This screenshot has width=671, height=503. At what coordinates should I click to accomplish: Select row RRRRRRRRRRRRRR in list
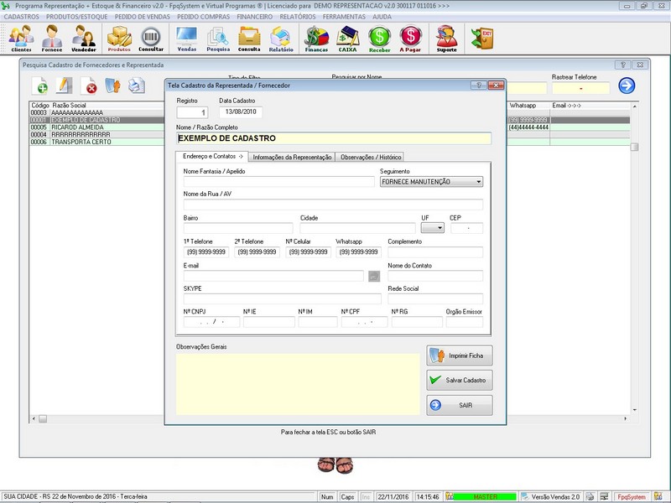(x=96, y=135)
